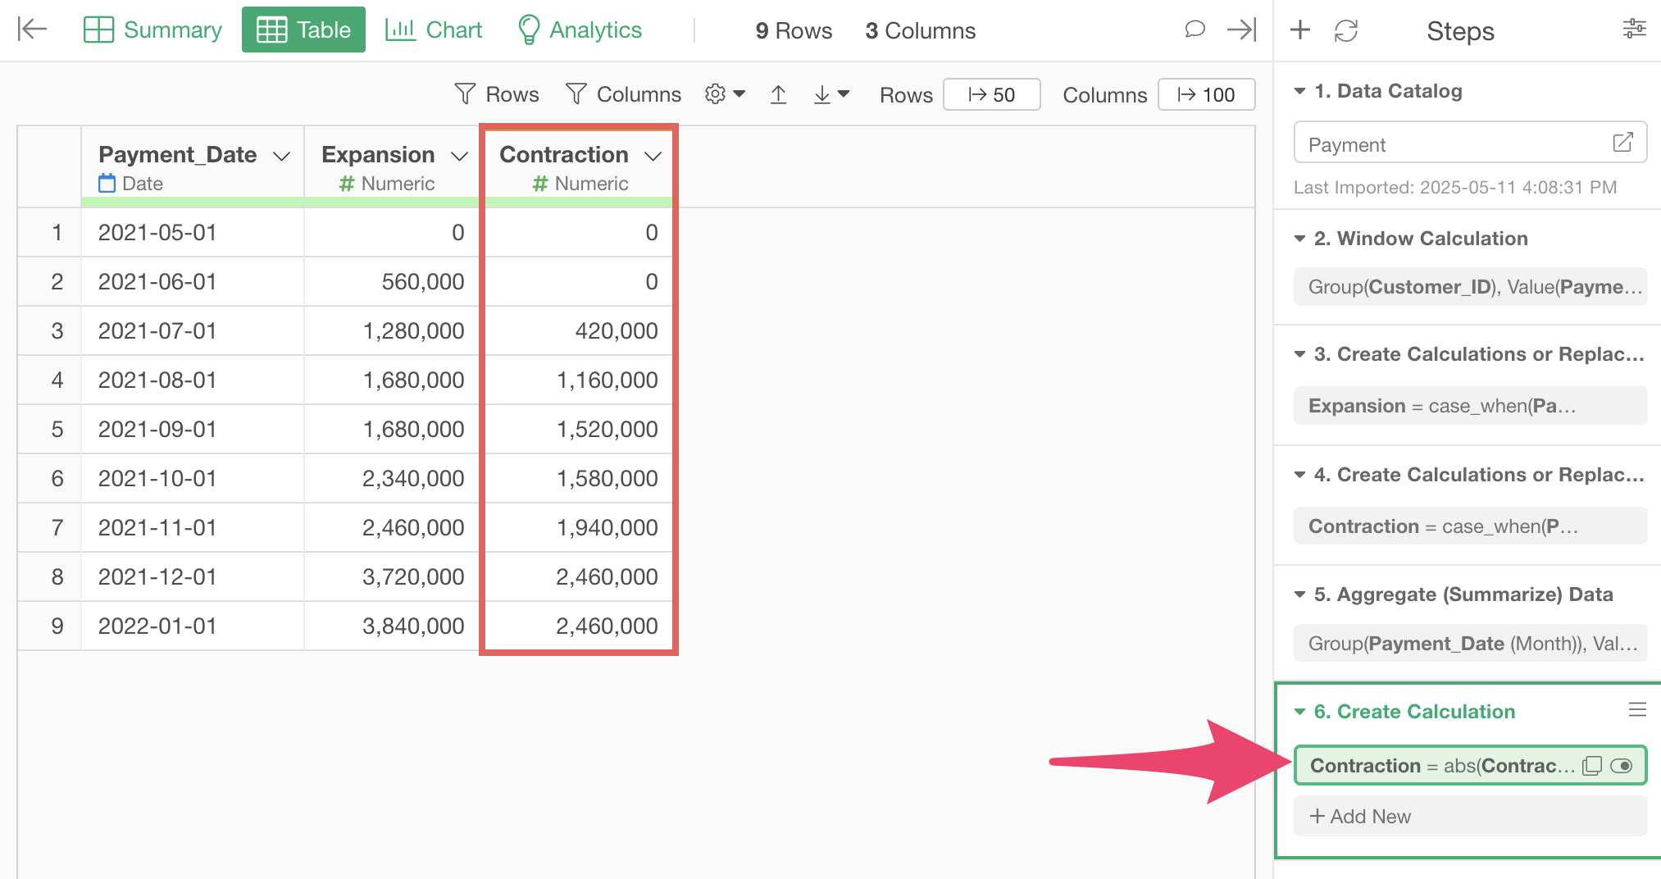The image size is (1661, 879).
Task: Click the collapse-left arrow icon
Action: pyautogui.click(x=32, y=30)
